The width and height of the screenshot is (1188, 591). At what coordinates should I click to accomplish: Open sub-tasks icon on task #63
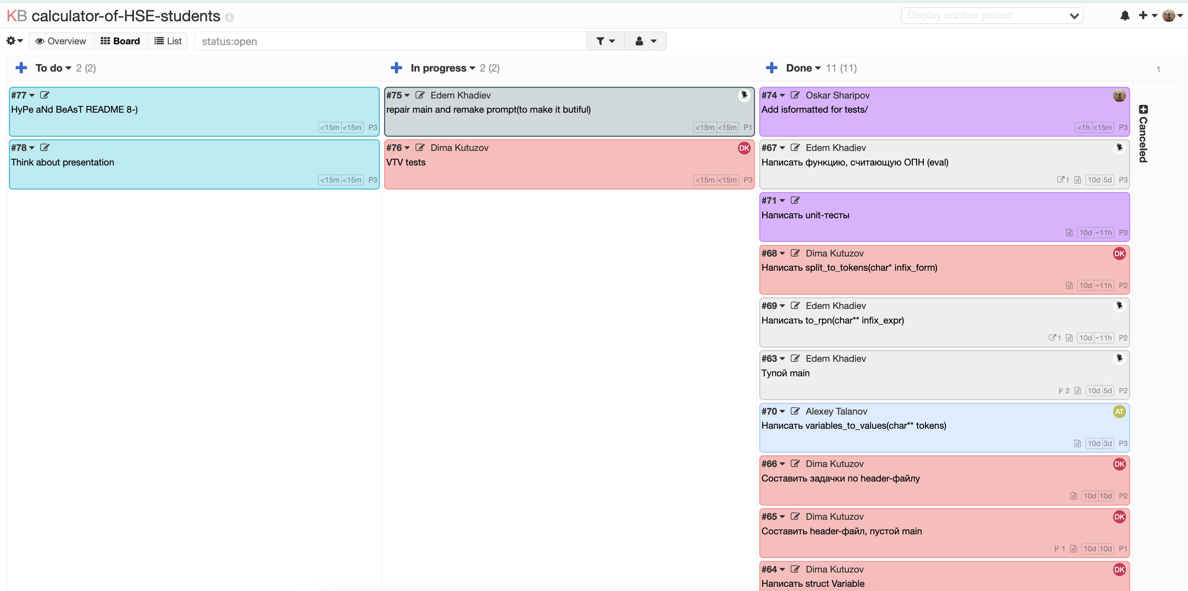point(1064,390)
